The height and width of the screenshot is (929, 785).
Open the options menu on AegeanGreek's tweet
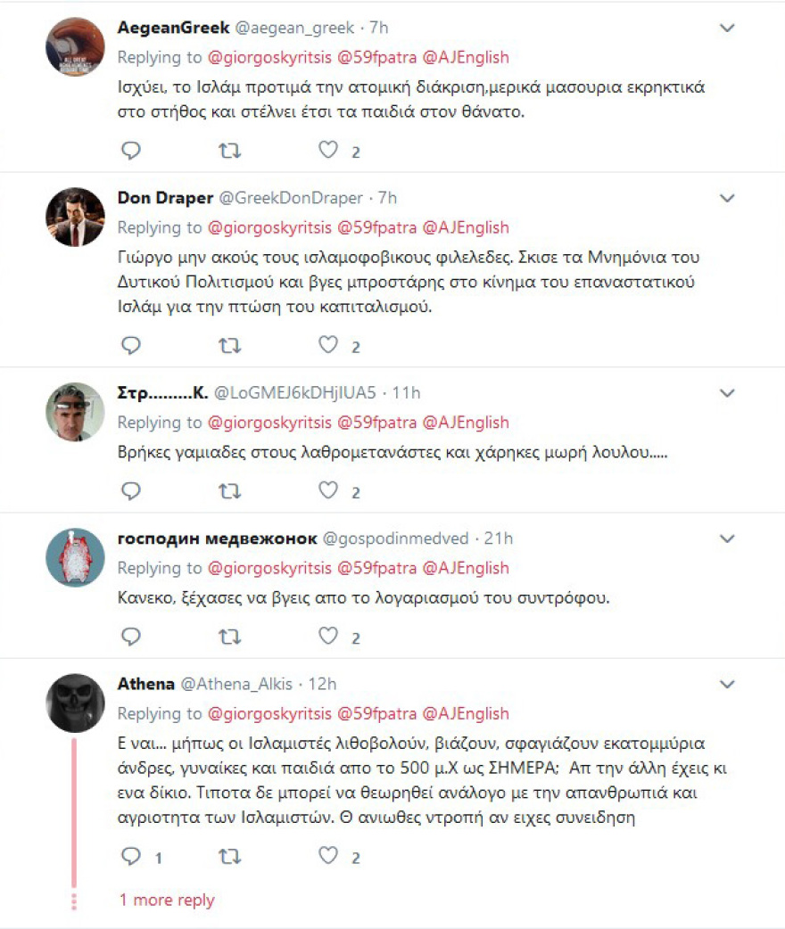(724, 27)
